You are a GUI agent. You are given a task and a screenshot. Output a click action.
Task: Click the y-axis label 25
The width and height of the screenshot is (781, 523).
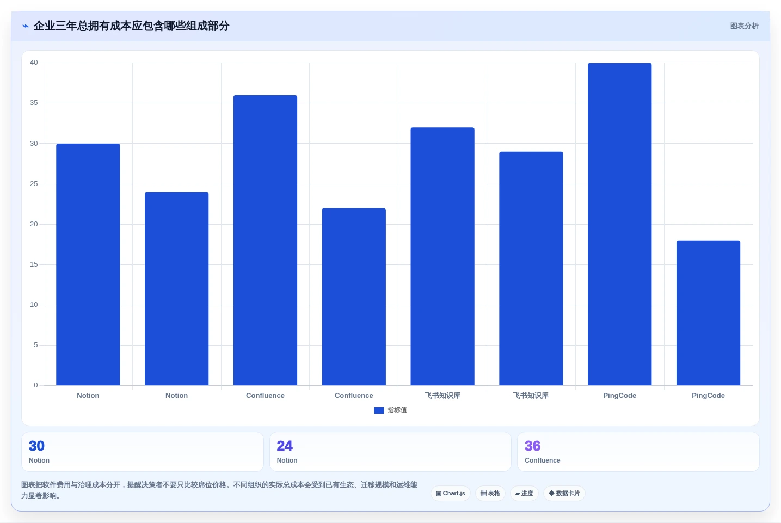coord(34,184)
